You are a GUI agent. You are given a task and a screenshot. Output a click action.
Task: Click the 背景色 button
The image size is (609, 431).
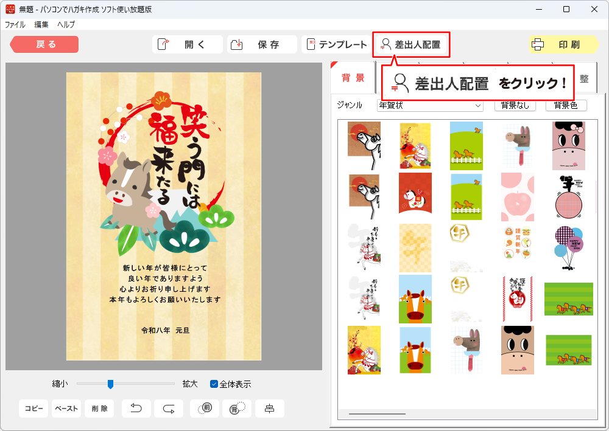[x=566, y=105]
